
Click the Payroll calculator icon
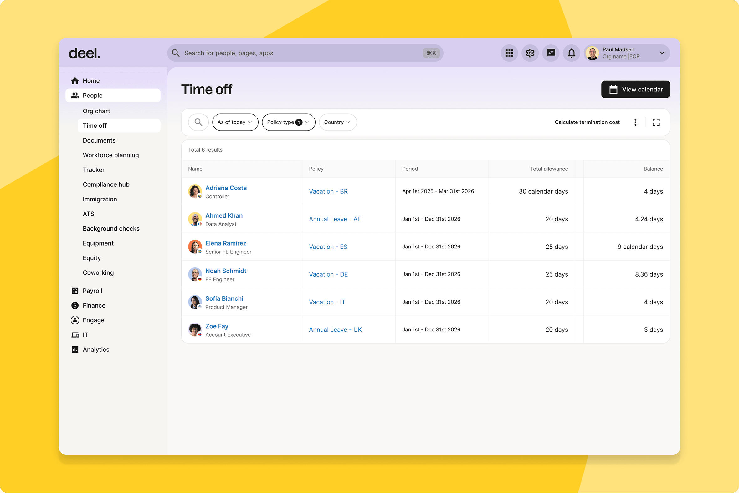point(75,291)
